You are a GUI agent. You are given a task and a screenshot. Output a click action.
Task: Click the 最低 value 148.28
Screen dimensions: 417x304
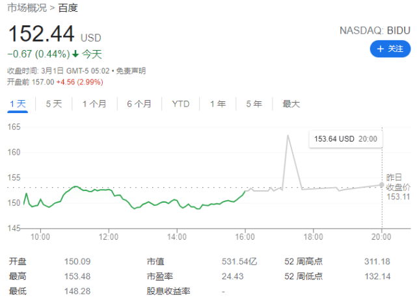(x=77, y=292)
